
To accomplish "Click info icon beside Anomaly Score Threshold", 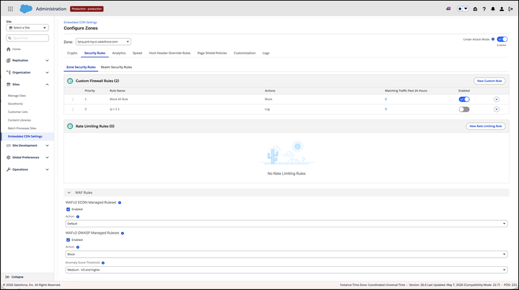I will [x=103, y=263].
